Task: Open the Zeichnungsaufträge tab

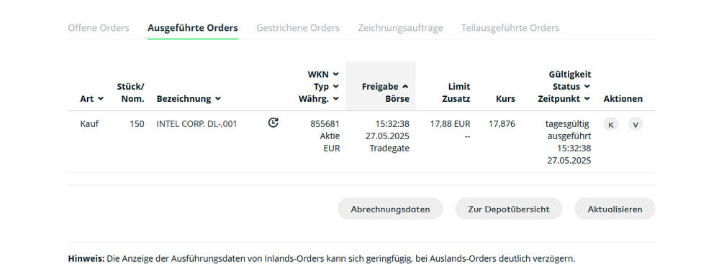Action: 400,28
